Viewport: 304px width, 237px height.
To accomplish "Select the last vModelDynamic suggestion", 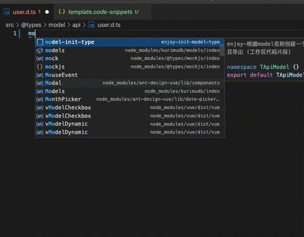I will [x=130, y=132].
